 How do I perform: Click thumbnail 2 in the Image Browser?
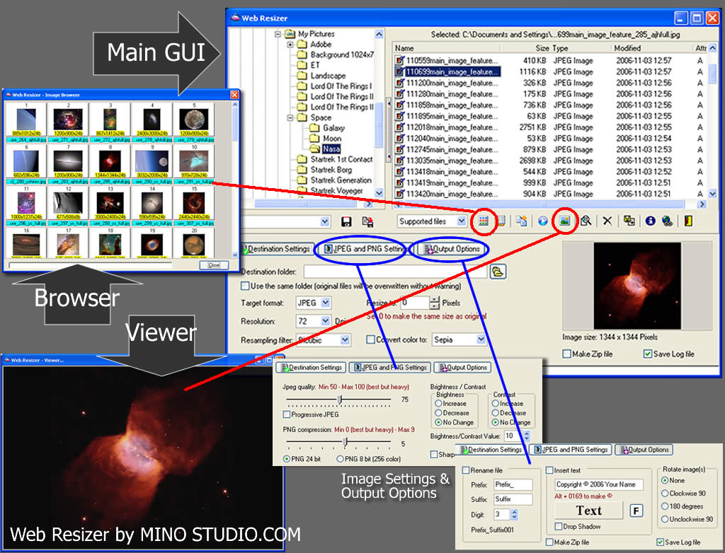(x=69, y=120)
